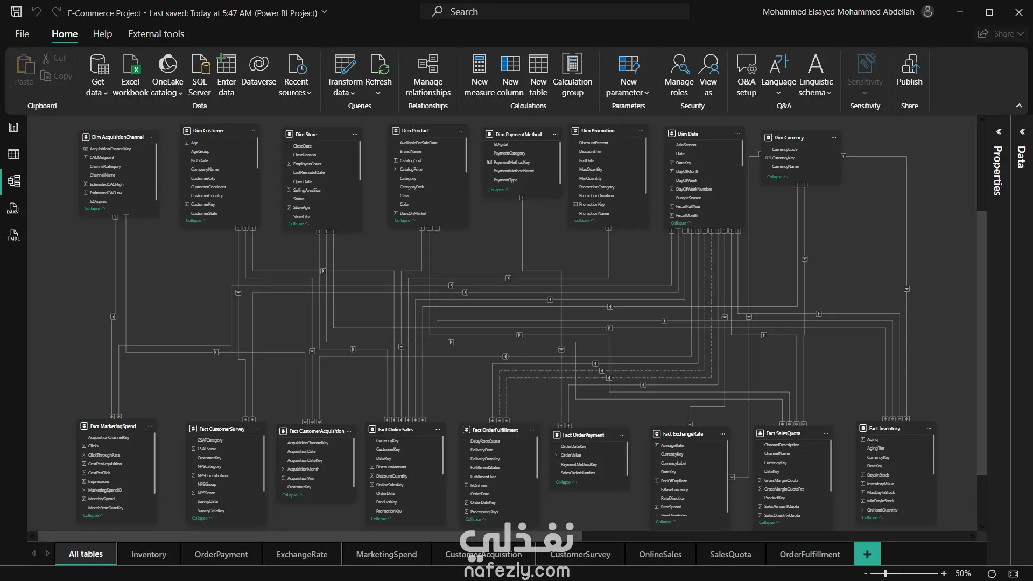Open the MarketingSpend layout tab
Screen dimensions: 1033x581
pyautogui.click(x=387, y=555)
